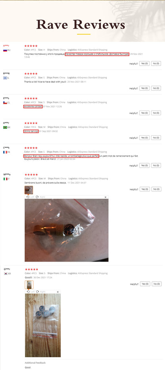The height and width of the screenshot is (370, 165).
Task: Click rotate Left icon on M***o's photo
Action: 28,197
